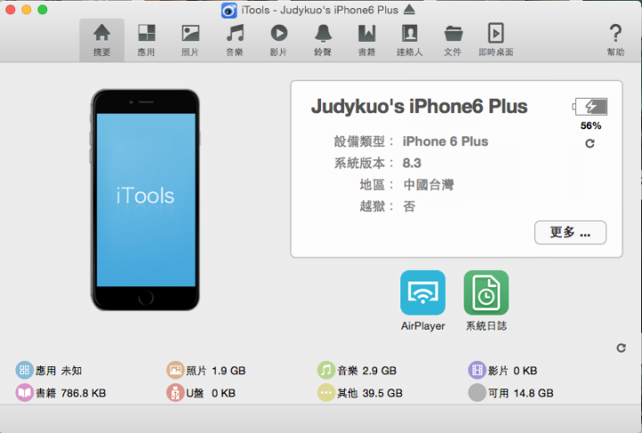642x433 pixels.
Task: Click the 影片 storage legend icon
Action: pos(477,371)
